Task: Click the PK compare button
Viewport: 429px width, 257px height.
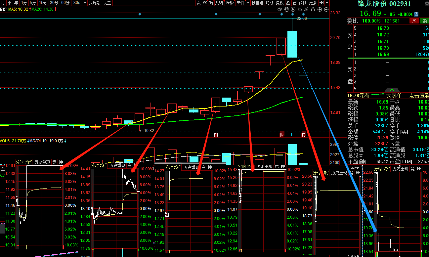Action: [205, 3]
